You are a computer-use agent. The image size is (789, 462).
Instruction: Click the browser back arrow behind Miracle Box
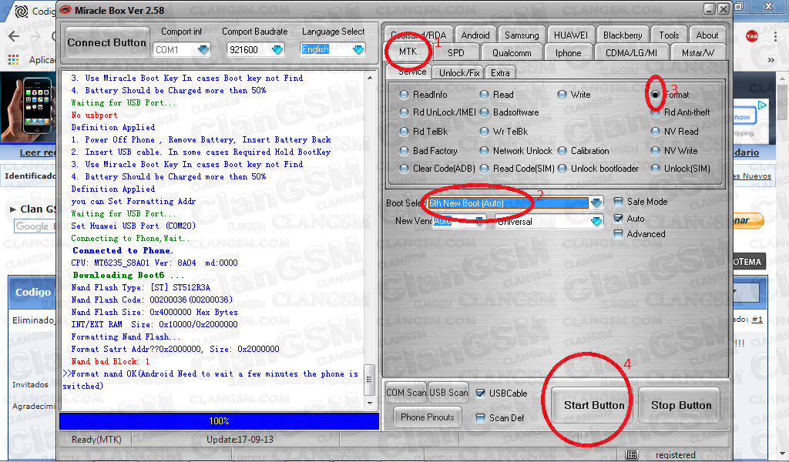pyautogui.click(x=14, y=35)
